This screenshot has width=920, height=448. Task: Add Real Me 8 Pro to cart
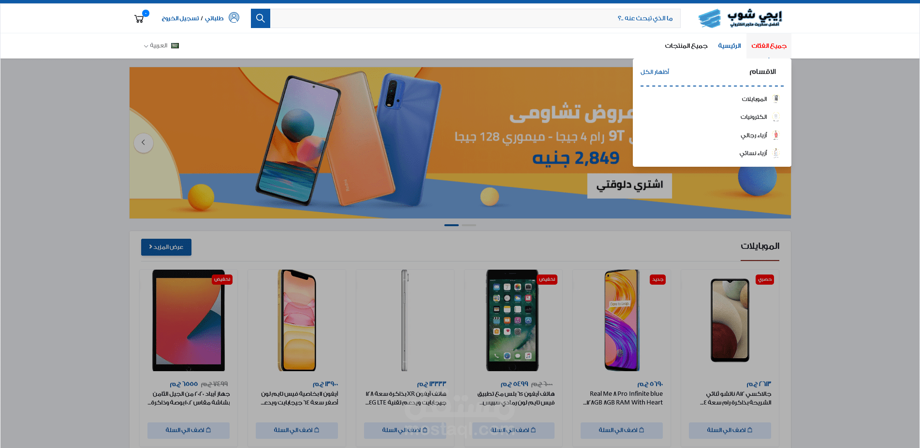click(x=622, y=430)
